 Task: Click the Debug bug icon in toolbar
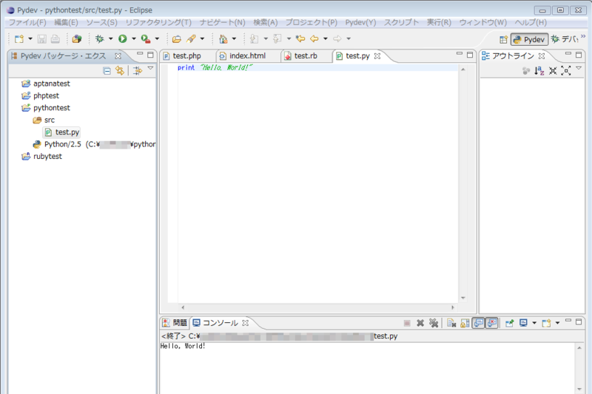coord(100,39)
